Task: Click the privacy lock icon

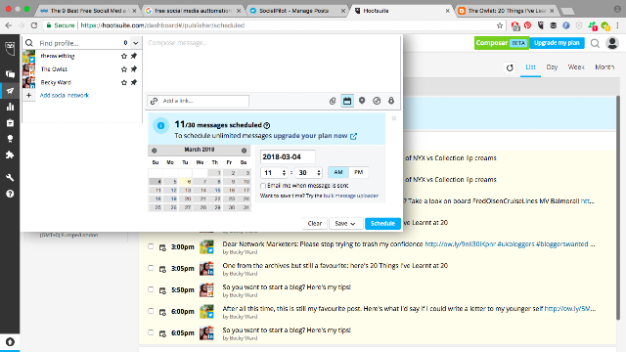Action: (391, 101)
